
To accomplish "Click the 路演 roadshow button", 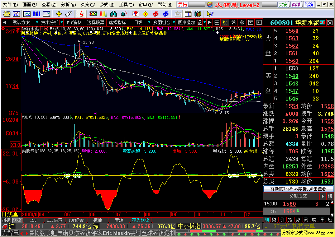I will [x=309, y=5].
